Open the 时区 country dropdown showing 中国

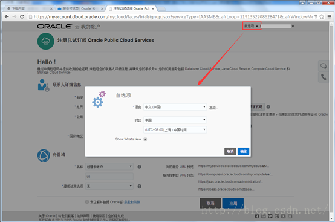click(175, 120)
